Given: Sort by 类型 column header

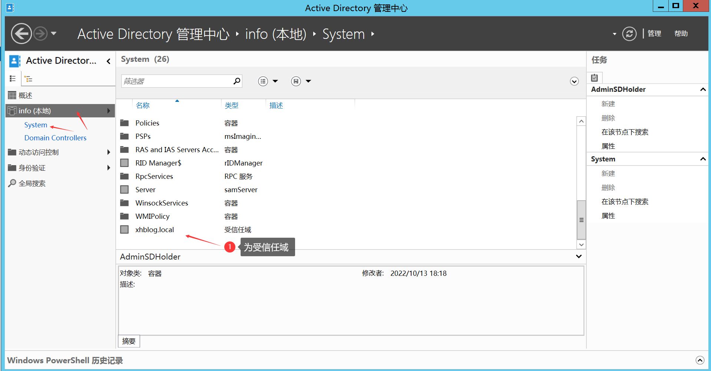Looking at the screenshot, I should click(232, 106).
